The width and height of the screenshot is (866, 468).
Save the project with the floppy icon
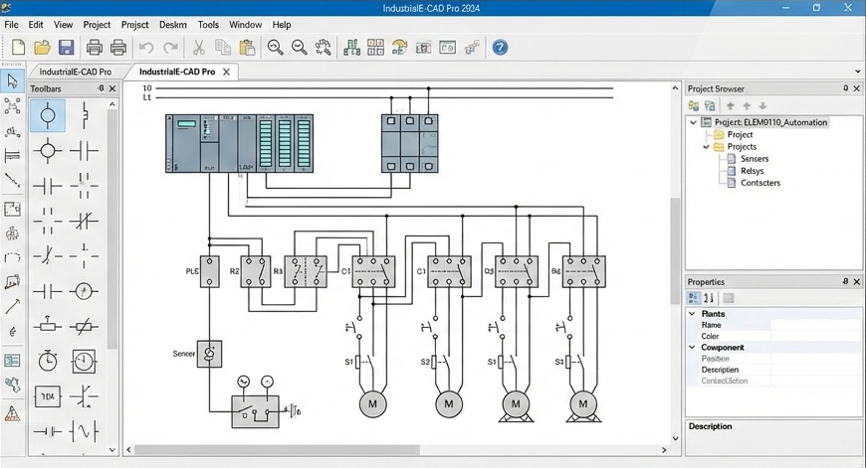point(67,48)
